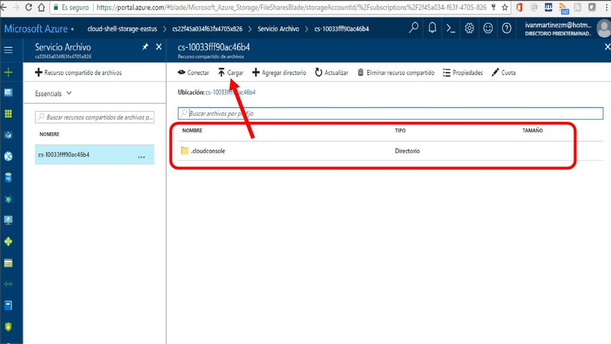Click the Buscar archivos por prefijo field

[391, 113]
